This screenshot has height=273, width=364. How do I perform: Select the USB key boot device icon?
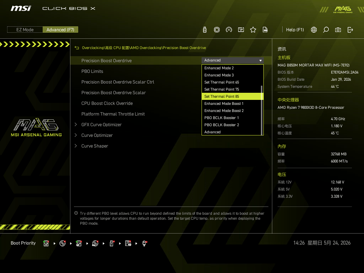tap(112, 243)
